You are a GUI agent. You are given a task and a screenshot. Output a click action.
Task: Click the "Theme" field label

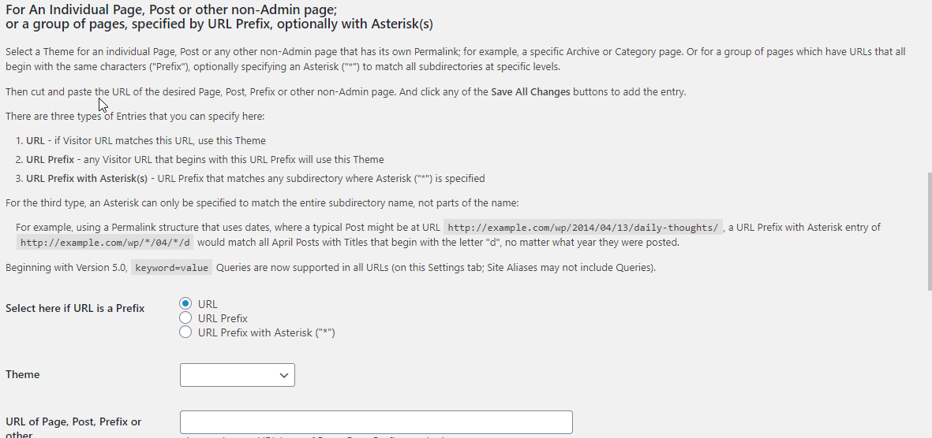(x=22, y=374)
